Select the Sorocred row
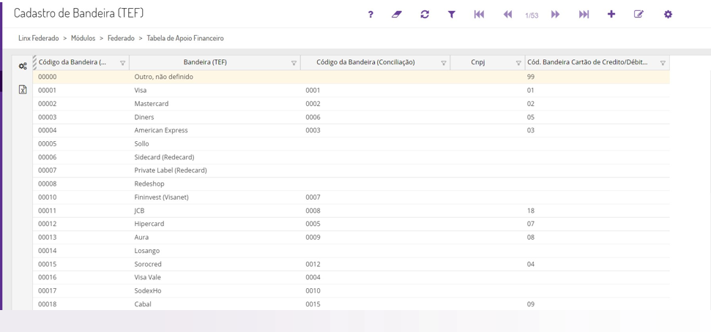The width and height of the screenshot is (711, 332). (351, 264)
